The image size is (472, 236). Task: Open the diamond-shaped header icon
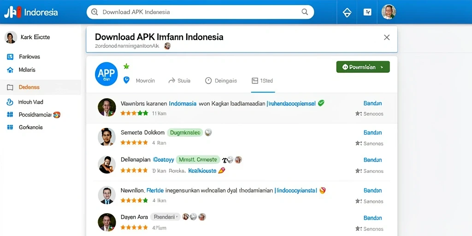347,12
